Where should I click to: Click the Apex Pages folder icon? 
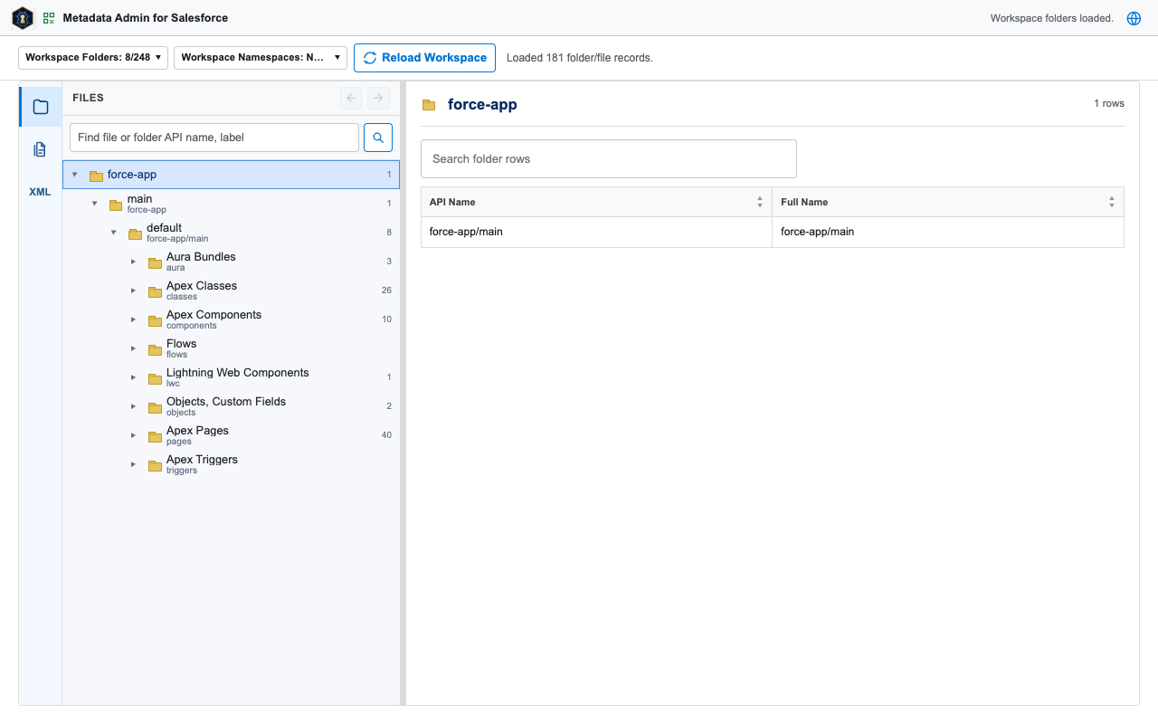pyautogui.click(x=155, y=436)
